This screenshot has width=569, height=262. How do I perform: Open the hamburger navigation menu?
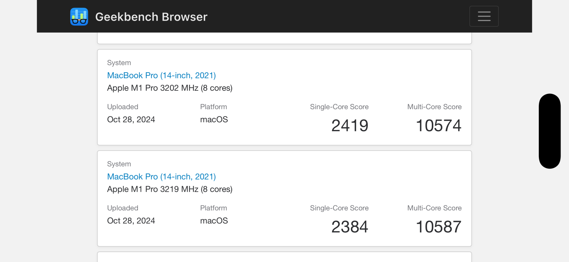484,16
